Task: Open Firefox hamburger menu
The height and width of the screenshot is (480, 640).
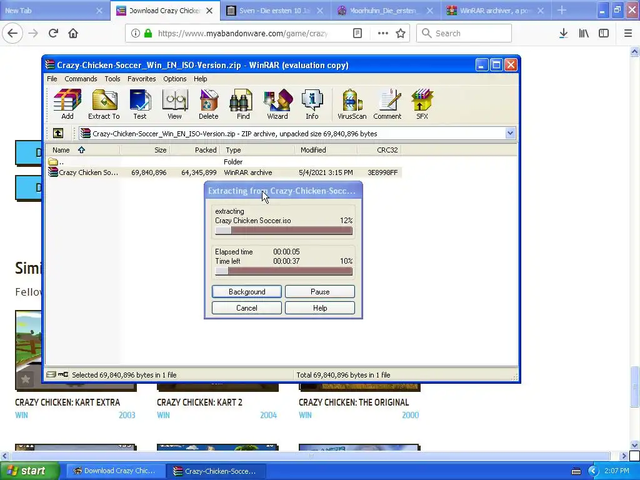Action: pyautogui.click(x=627, y=33)
